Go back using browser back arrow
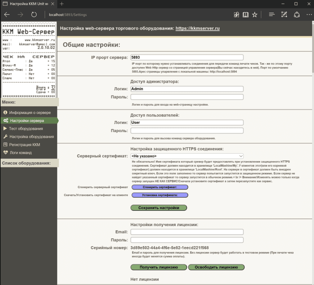 [7, 15]
